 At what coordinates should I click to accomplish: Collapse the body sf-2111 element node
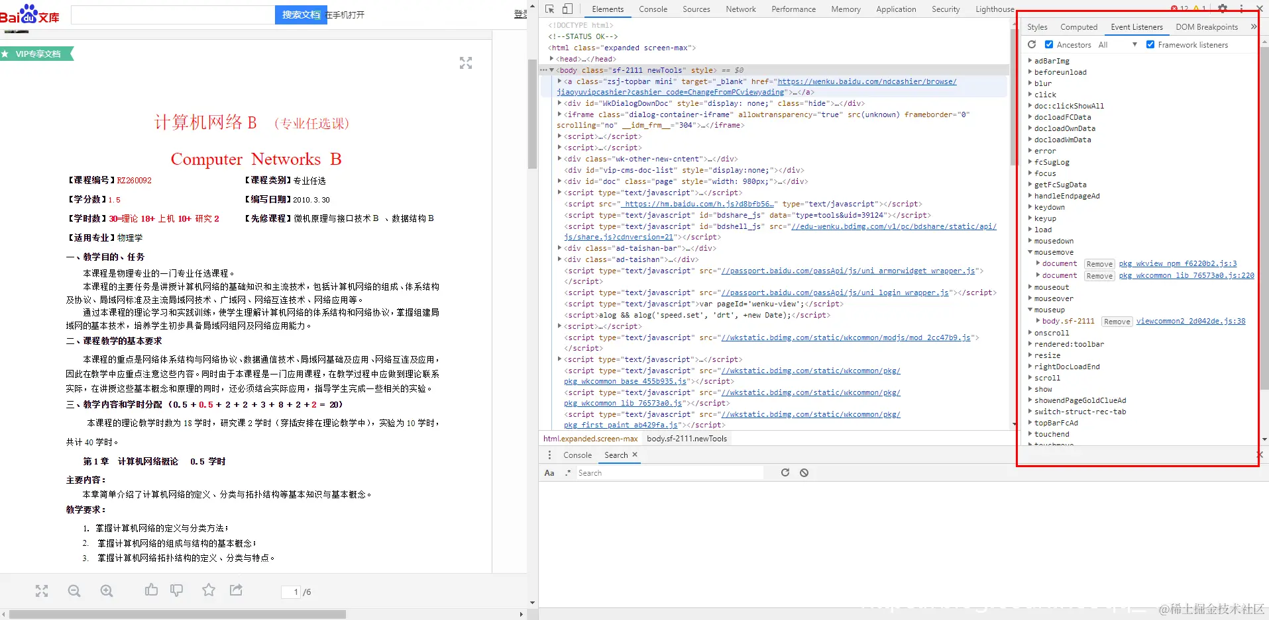point(552,70)
